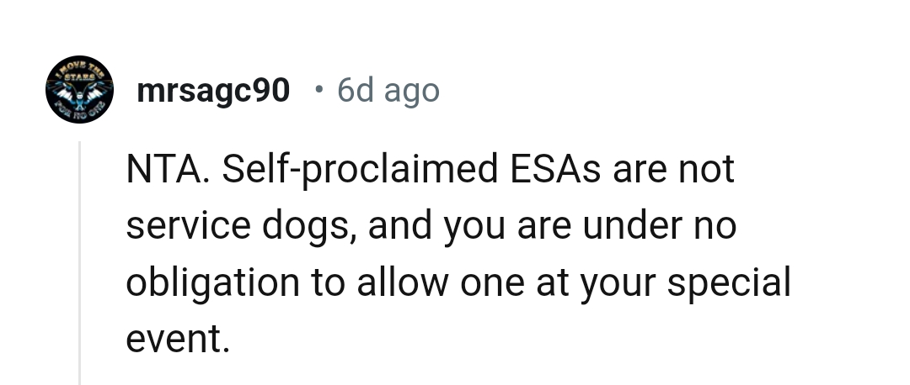Click the word "special" in the comment
The width and height of the screenshot is (910, 385).
pyautogui.click(x=729, y=283)
